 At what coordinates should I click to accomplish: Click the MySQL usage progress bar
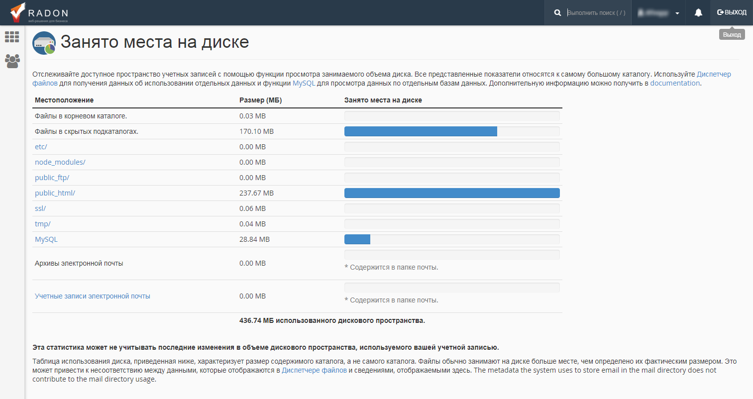(x=452, y=239)
